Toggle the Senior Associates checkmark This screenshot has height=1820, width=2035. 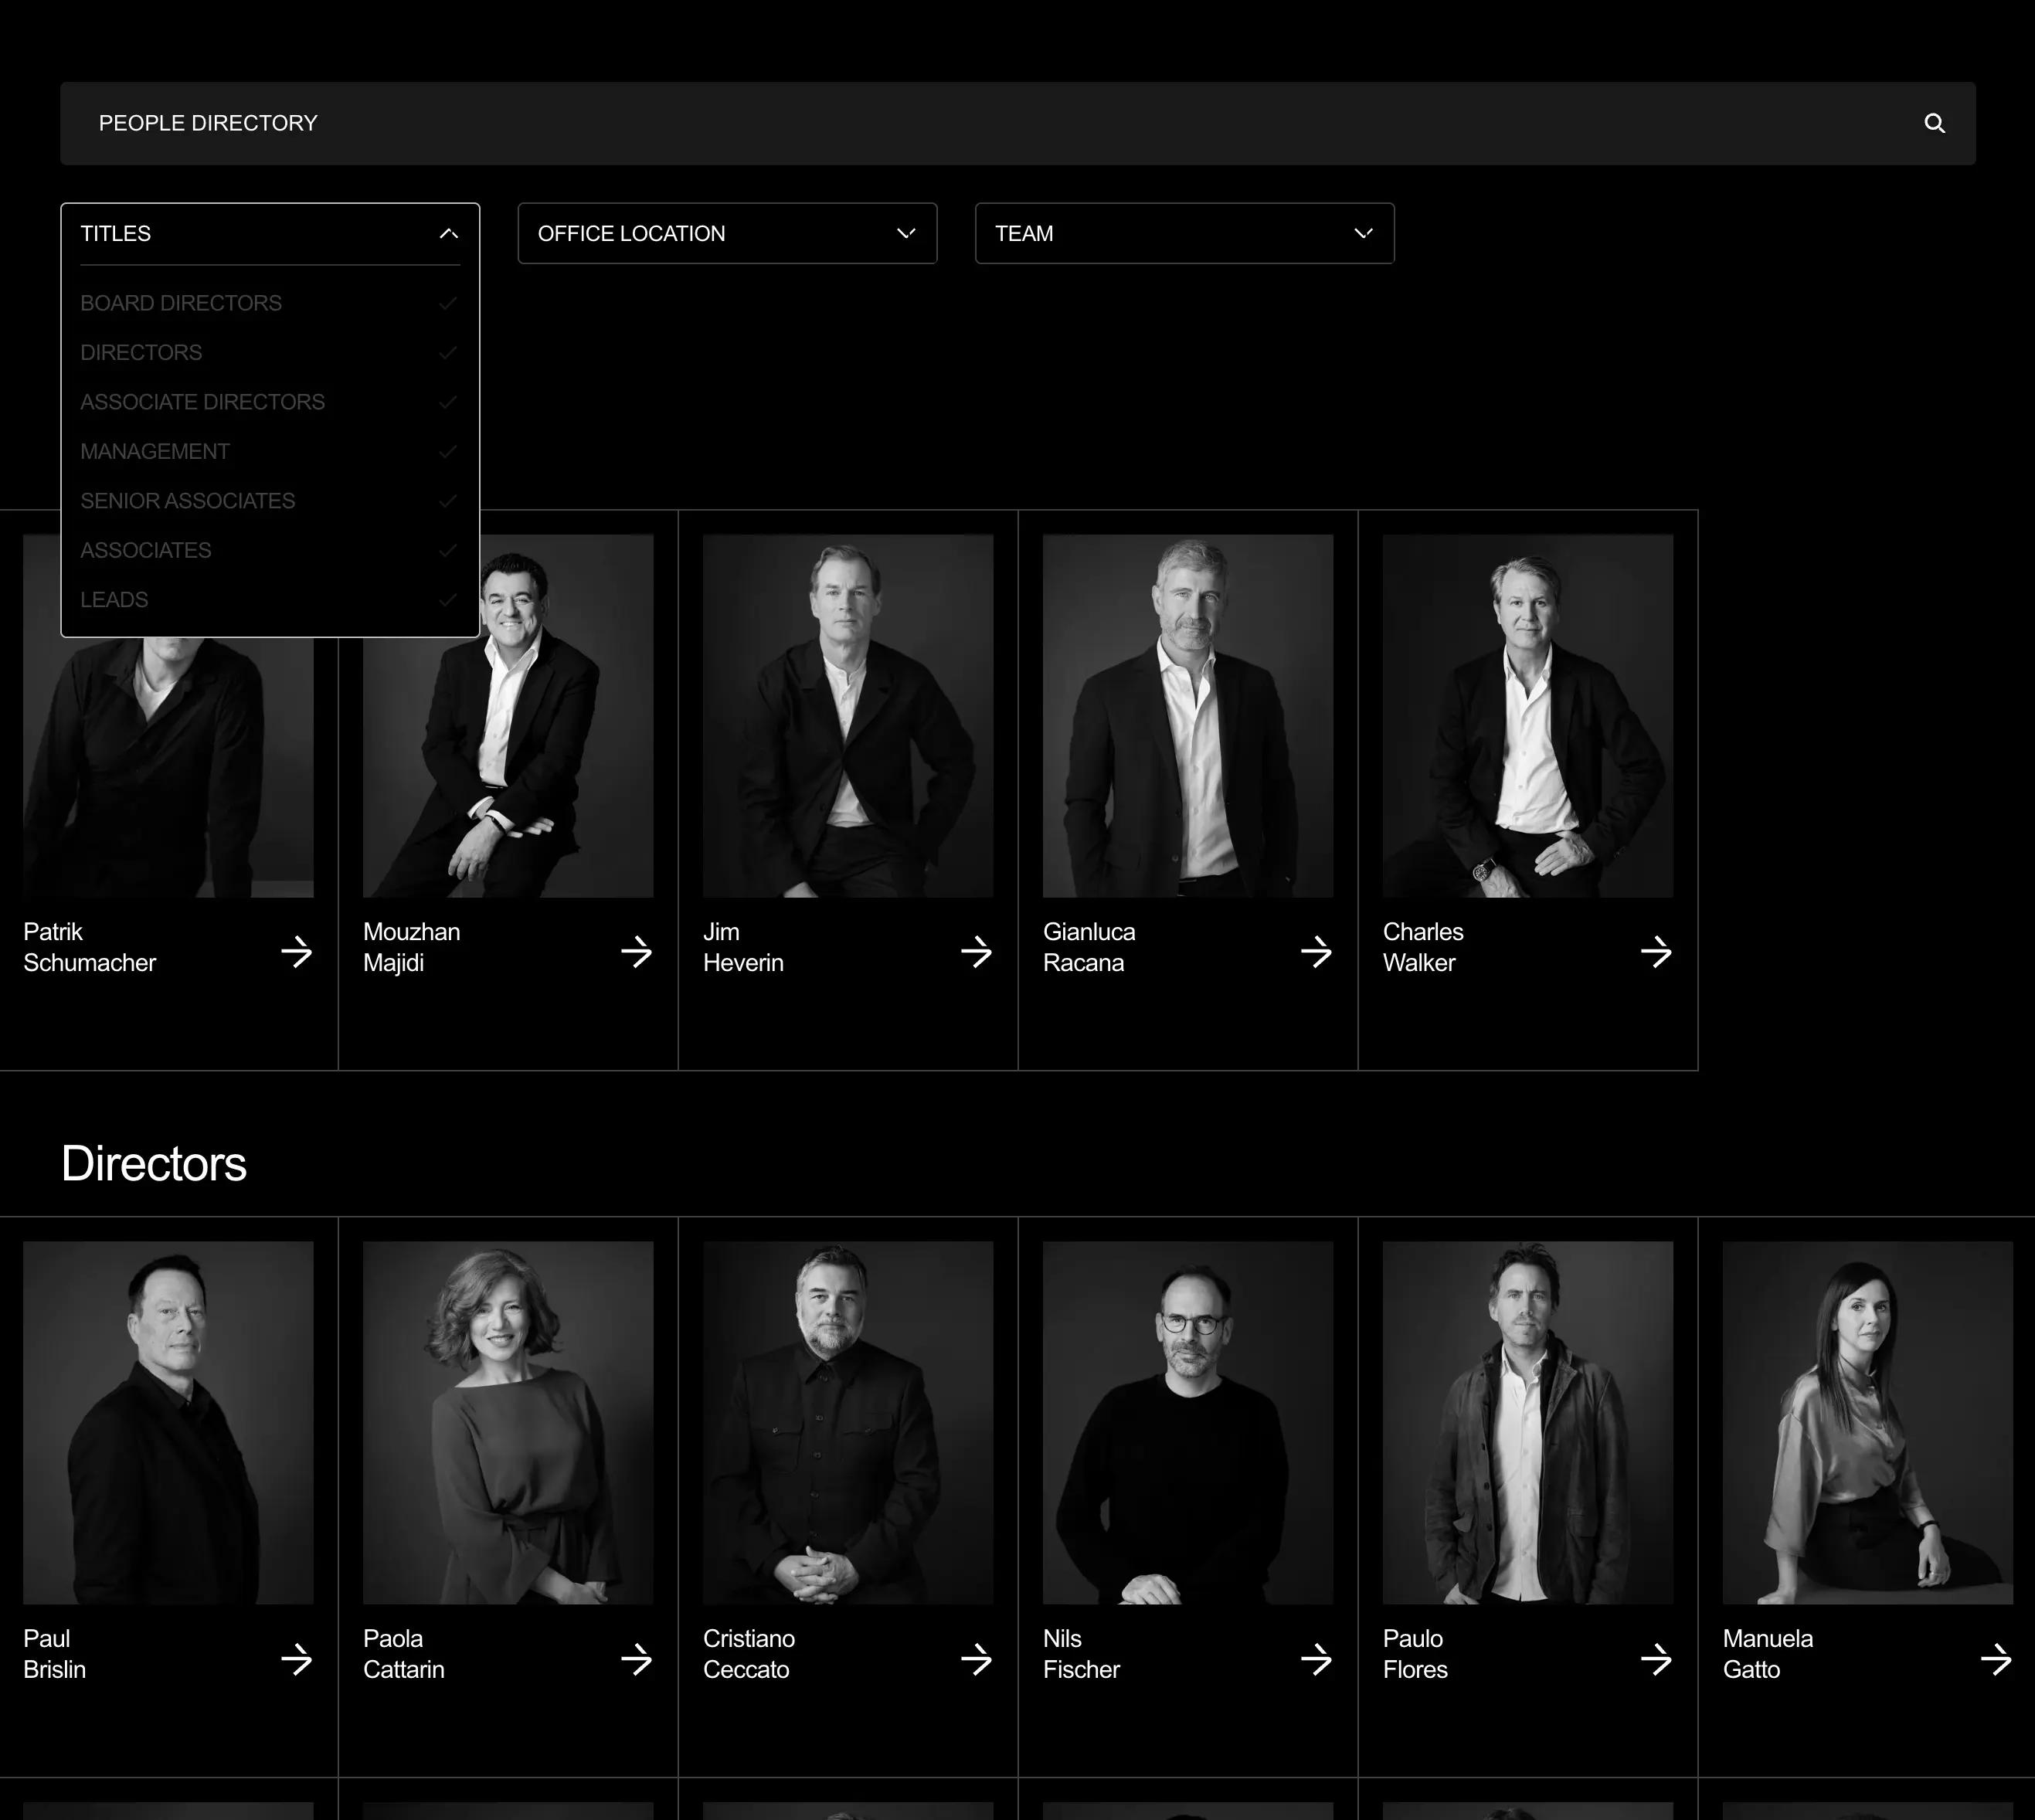[x=448, y=501]
